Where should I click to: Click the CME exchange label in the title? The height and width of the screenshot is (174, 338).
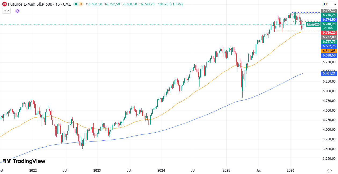click(67, 4)
